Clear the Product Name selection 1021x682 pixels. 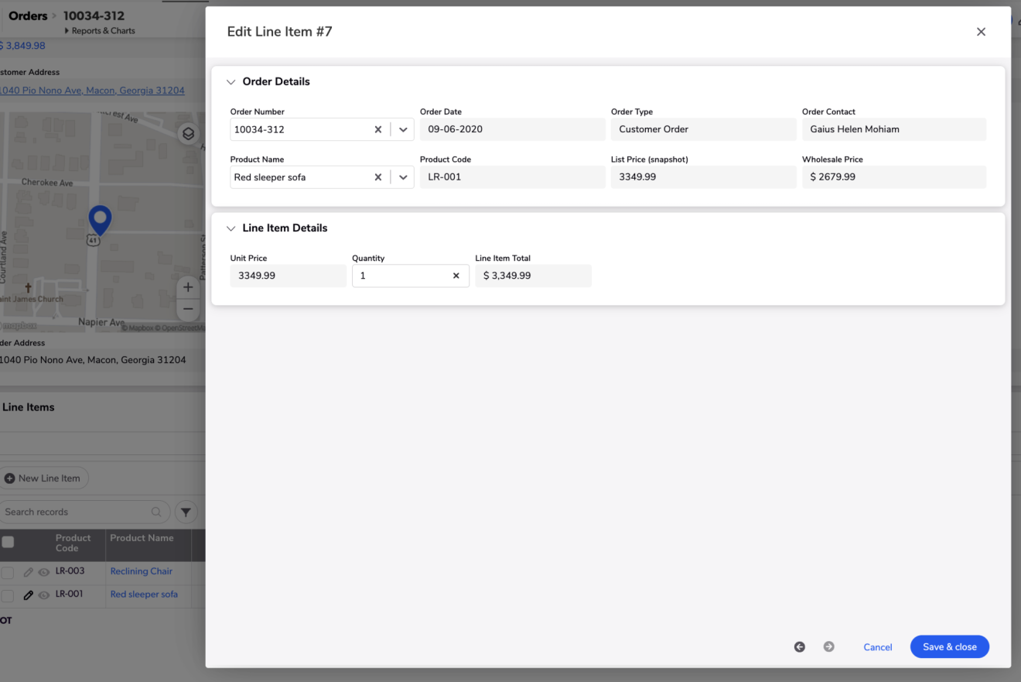pos(377,177)
